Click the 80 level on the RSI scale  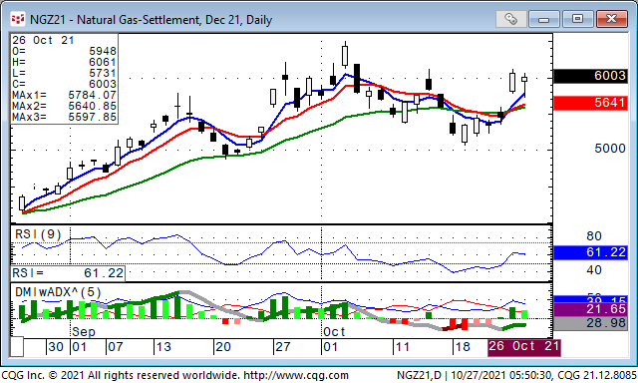pyautogui.click(x=594, y=236)
